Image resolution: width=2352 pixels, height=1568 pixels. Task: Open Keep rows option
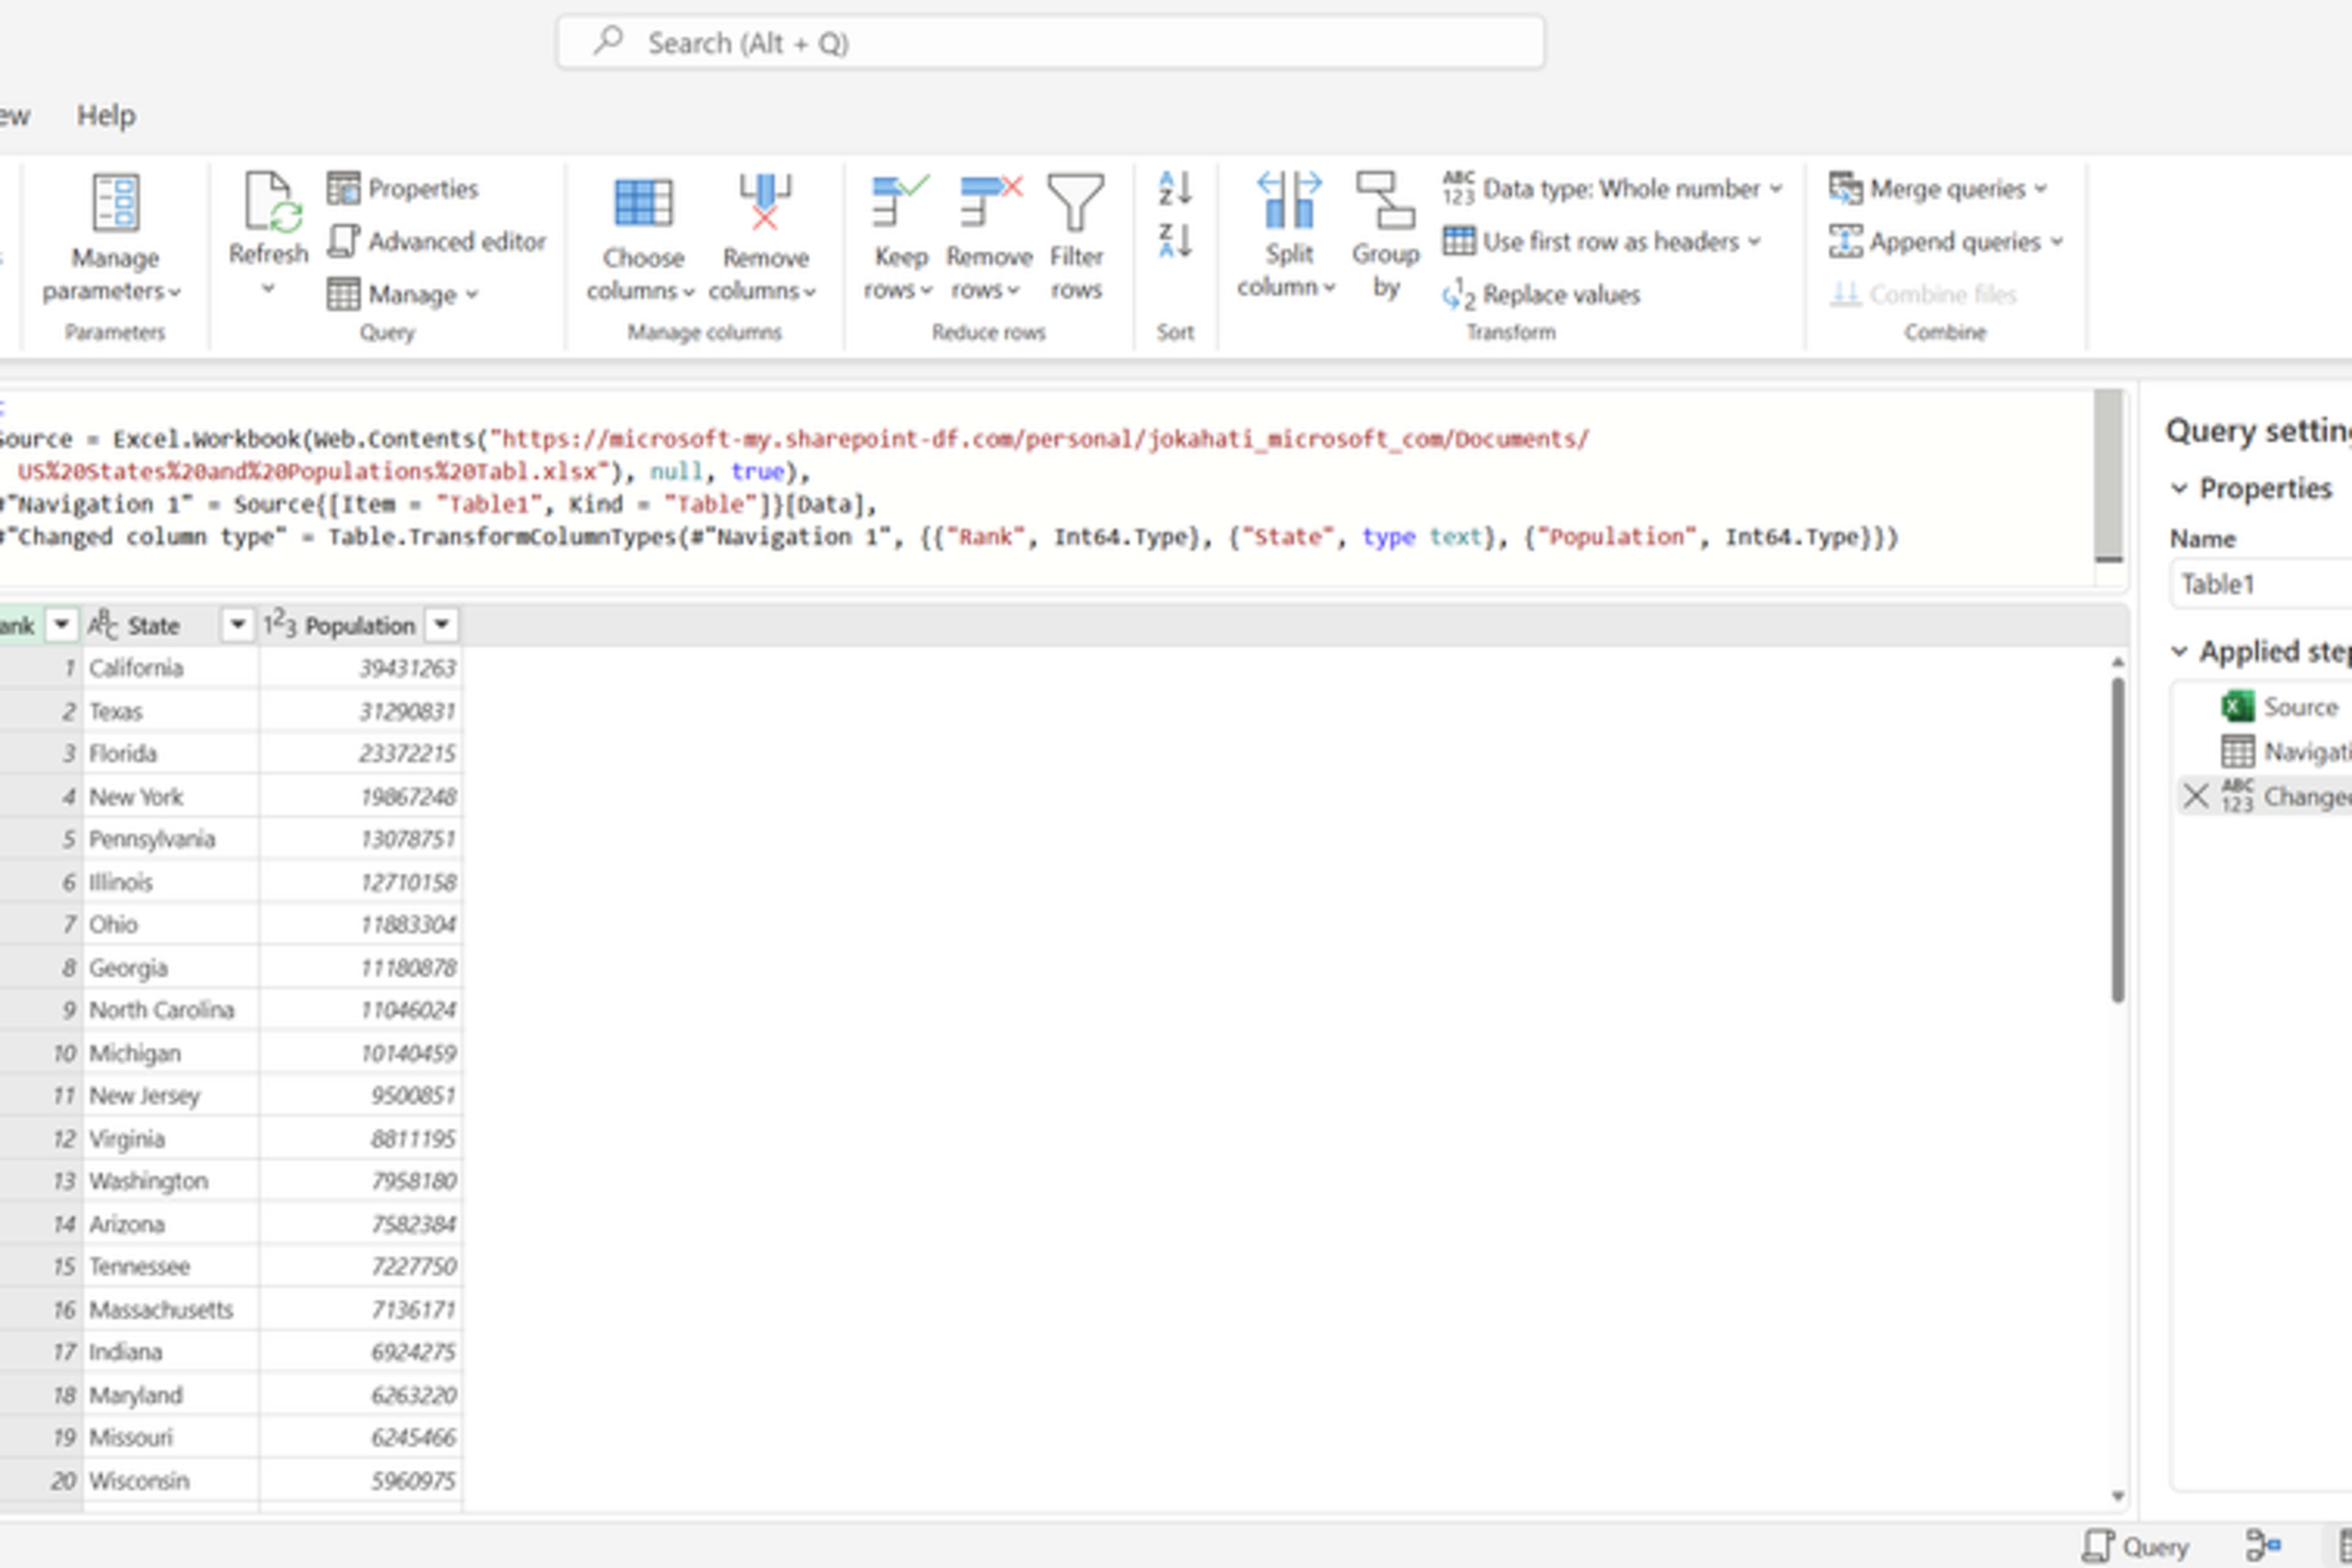[x=899, y=238]
